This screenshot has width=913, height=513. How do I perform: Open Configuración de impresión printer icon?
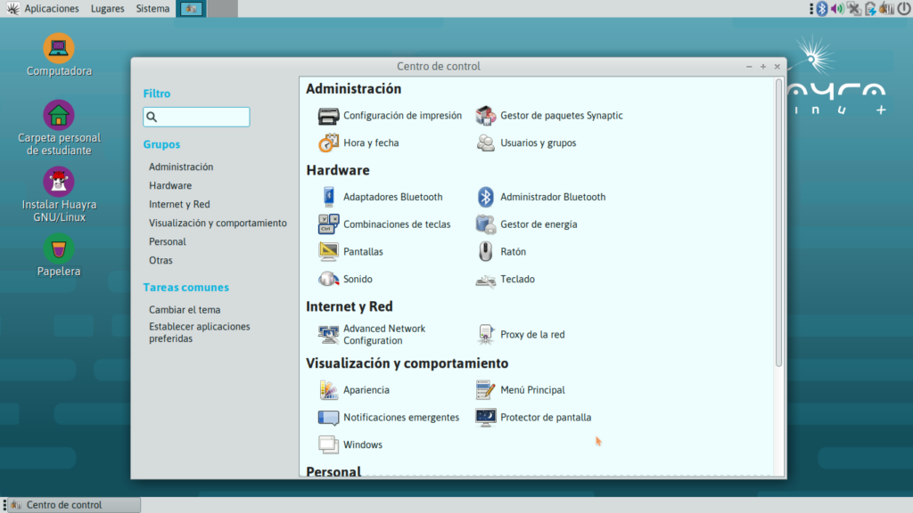click(x=329, y=116)
